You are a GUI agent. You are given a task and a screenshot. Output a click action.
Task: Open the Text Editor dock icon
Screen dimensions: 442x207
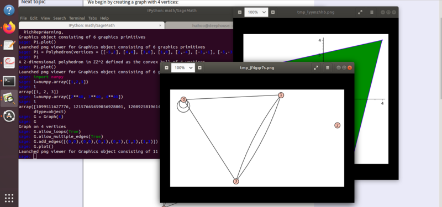pyautogui.click(x=9, y=45)
